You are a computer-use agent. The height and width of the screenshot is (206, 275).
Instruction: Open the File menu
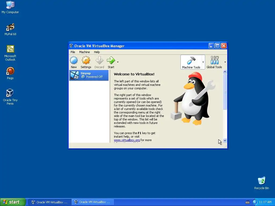73,52
